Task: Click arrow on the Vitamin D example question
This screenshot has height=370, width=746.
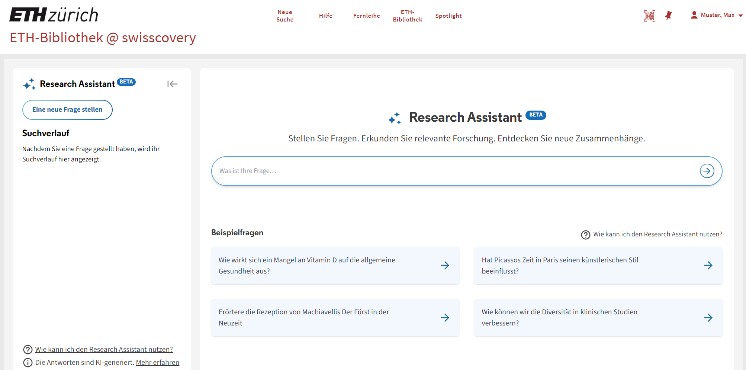Action: [445, 265]
